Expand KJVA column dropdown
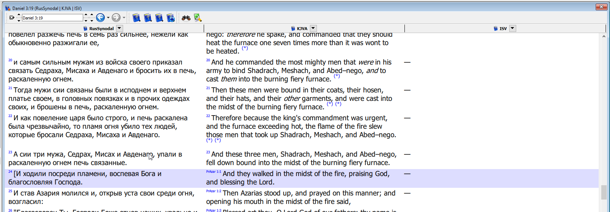This screenshot has width=610, height=212. click(313, 28)
